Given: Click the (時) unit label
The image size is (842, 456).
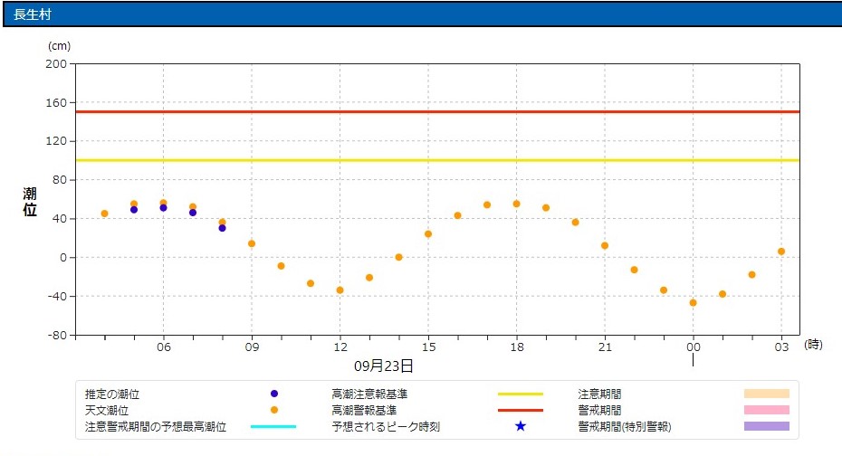Looking at the screenshot, I should [x=814, y=345].
